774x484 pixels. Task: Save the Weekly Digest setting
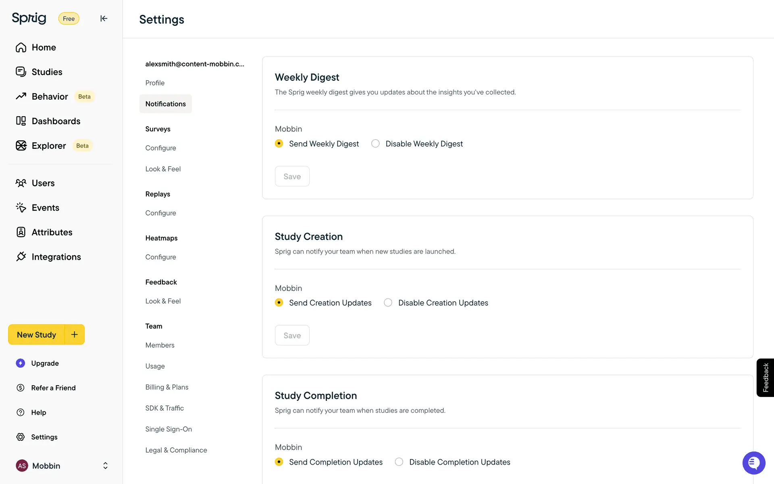[x=292, y=176]
